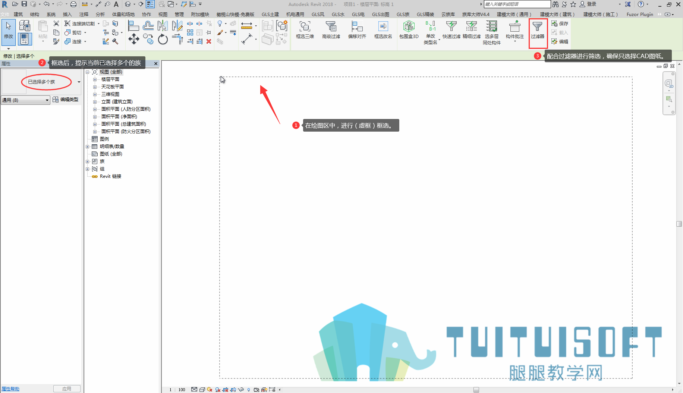Click the 包围盒3D icon
The image size is (683, 393).
[409, 30]
